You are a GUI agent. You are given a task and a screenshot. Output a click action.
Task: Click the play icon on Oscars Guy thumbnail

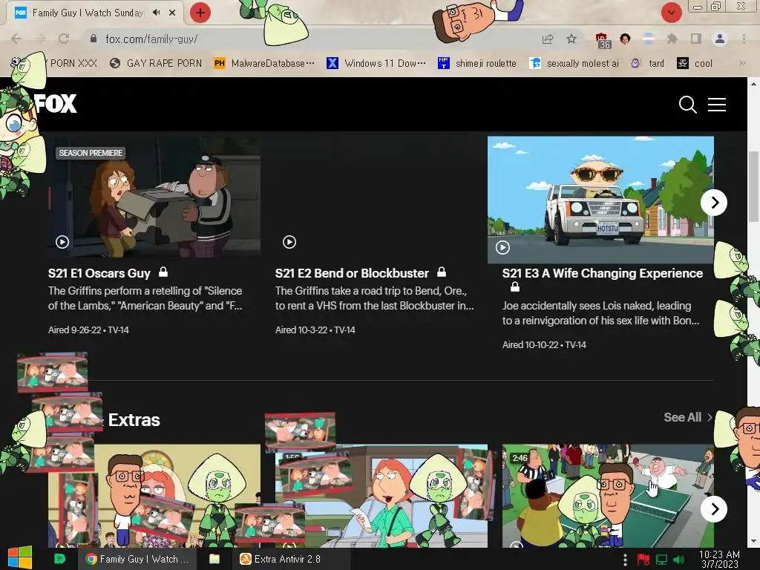coord(62,241)
